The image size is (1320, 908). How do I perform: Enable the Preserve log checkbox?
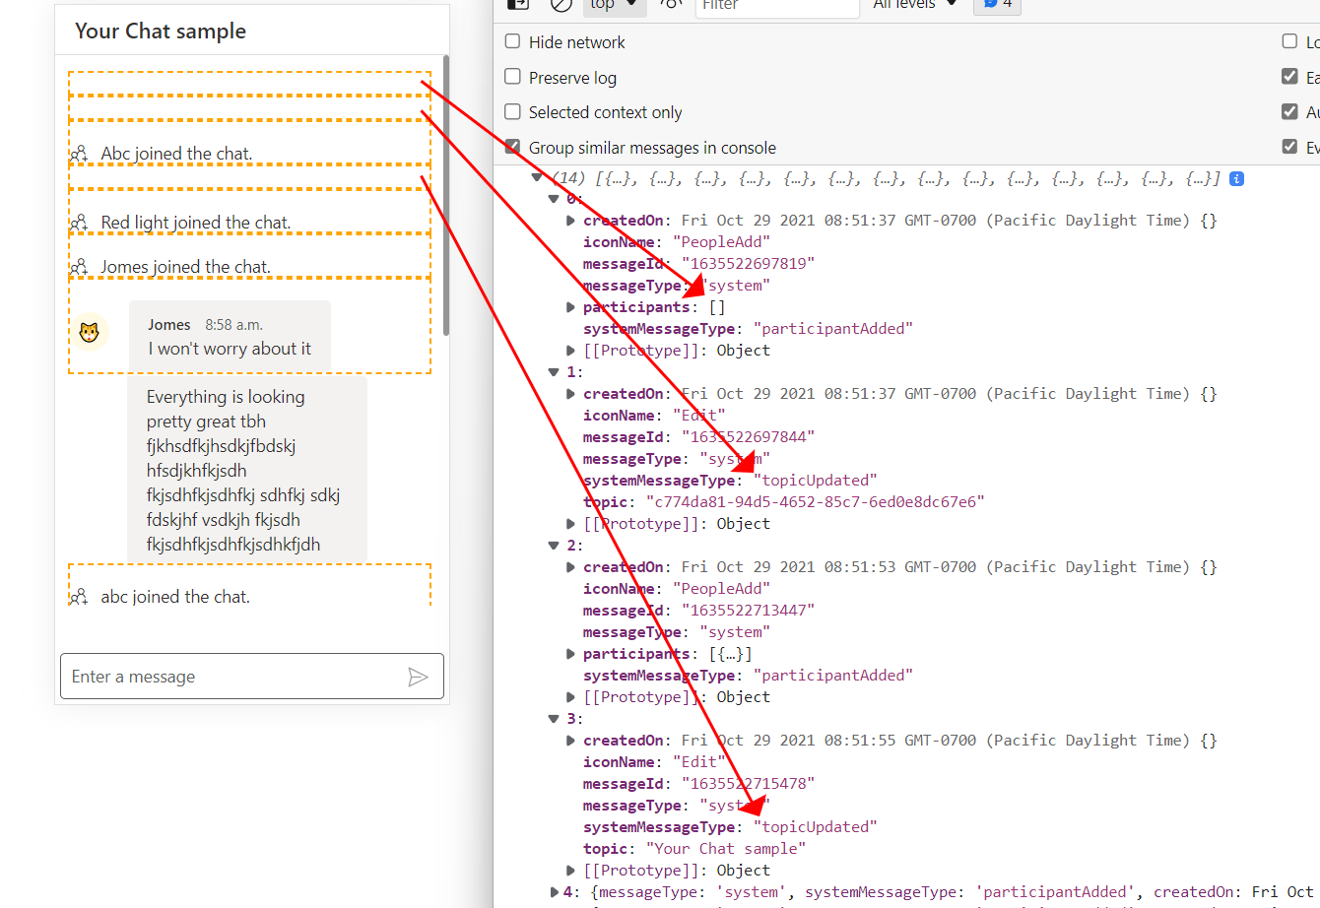pyautogui.click(x=512, y=77)
